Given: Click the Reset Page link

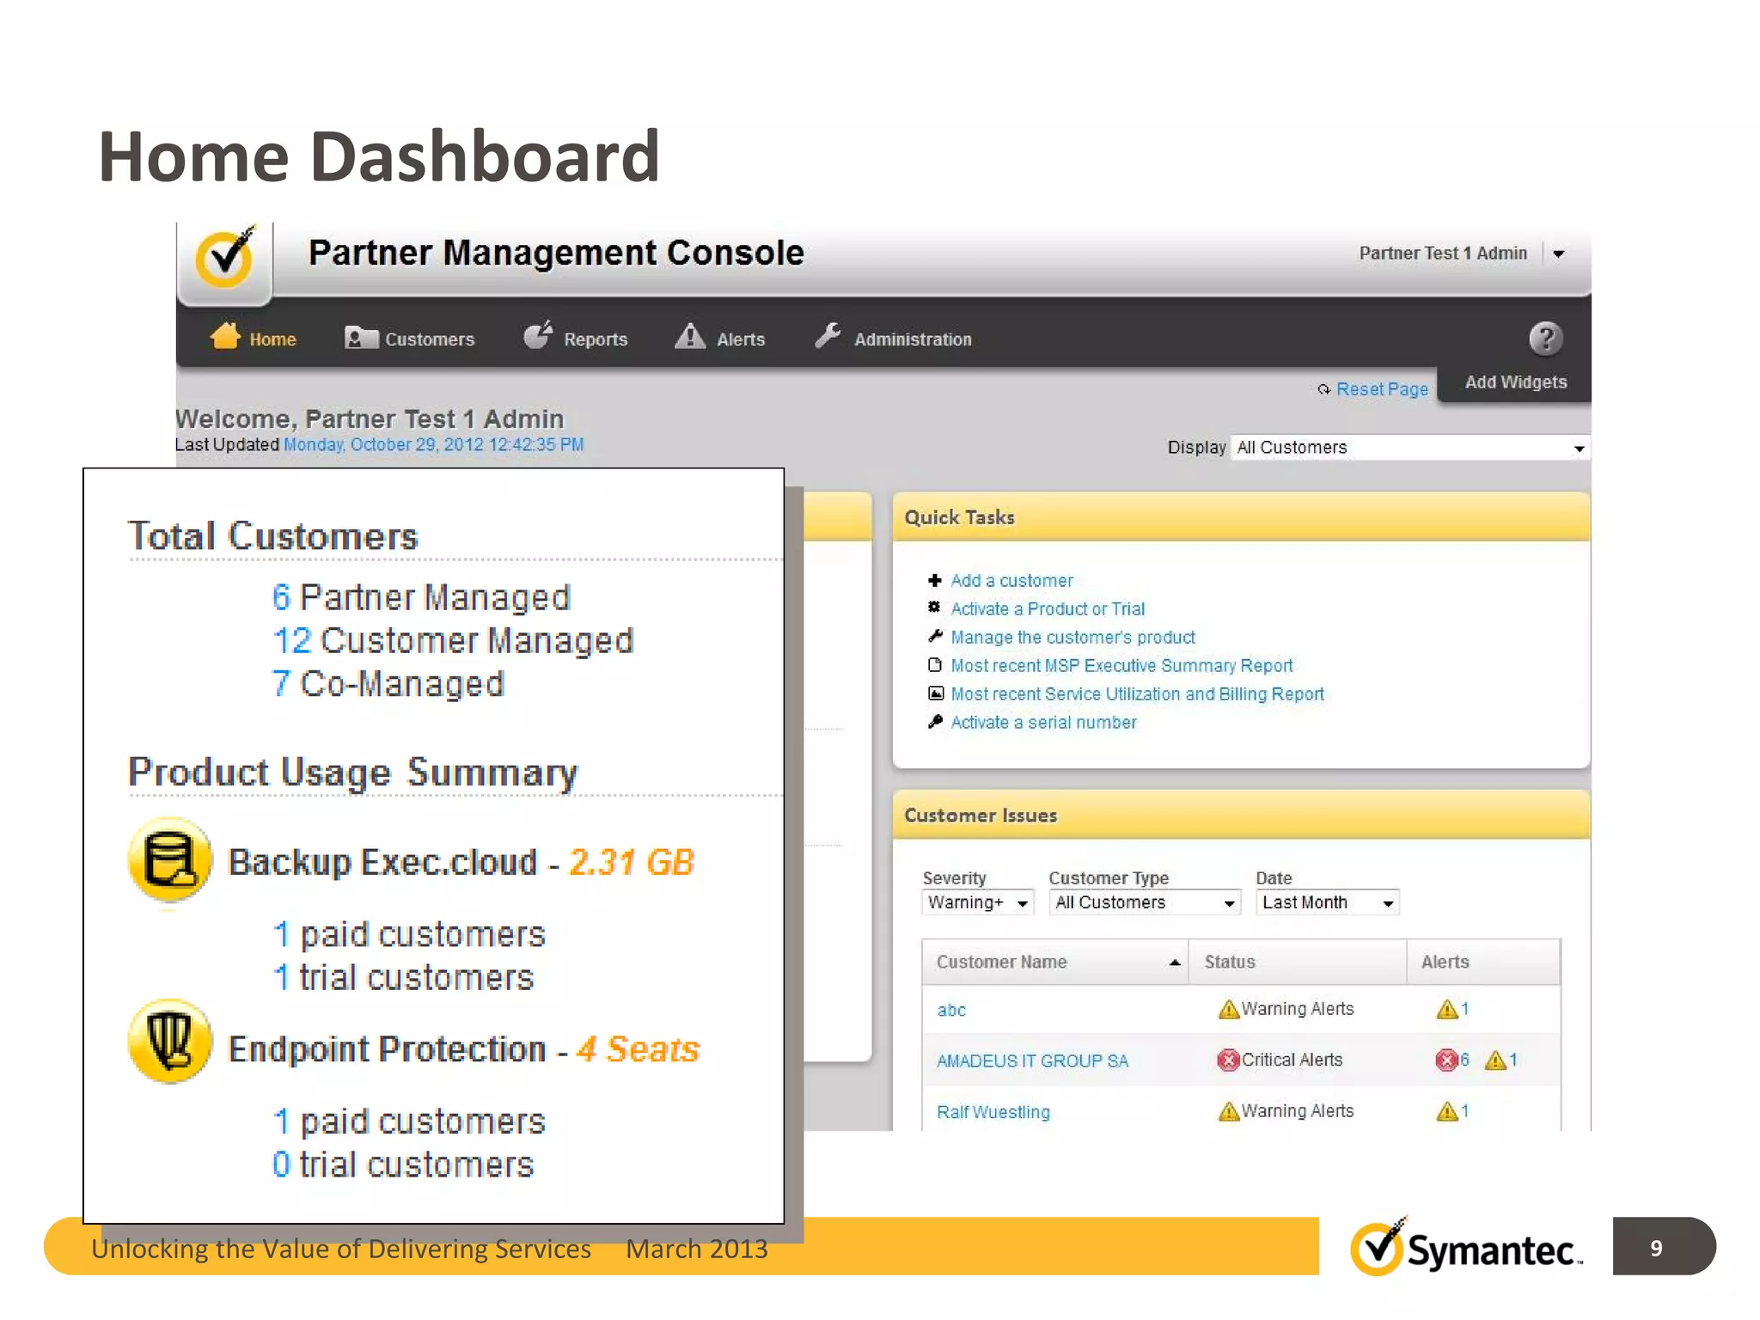Looking at the screenshot, I should coord(1382,389).
